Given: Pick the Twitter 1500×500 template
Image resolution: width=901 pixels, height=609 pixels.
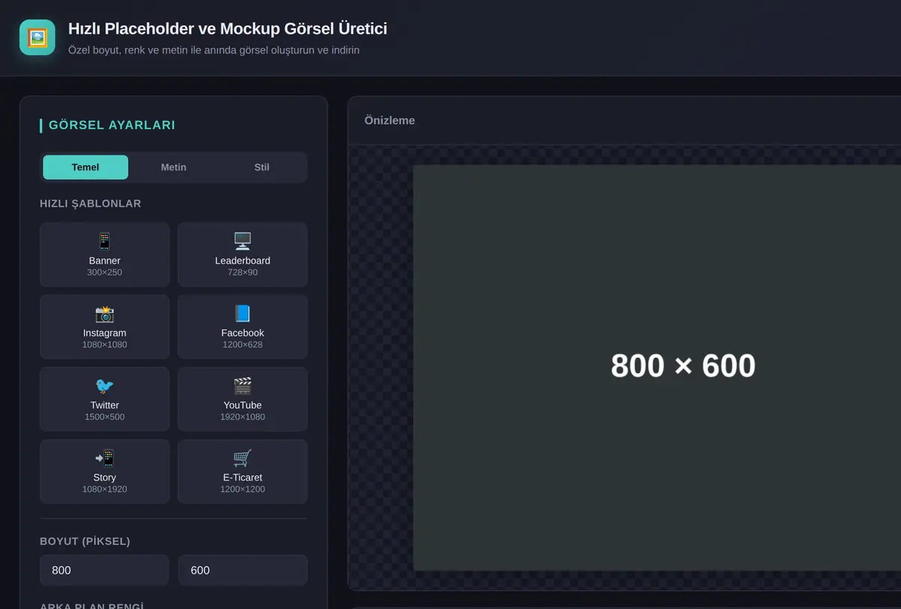Looking at the screenshot, I should [x=104, y=399].
